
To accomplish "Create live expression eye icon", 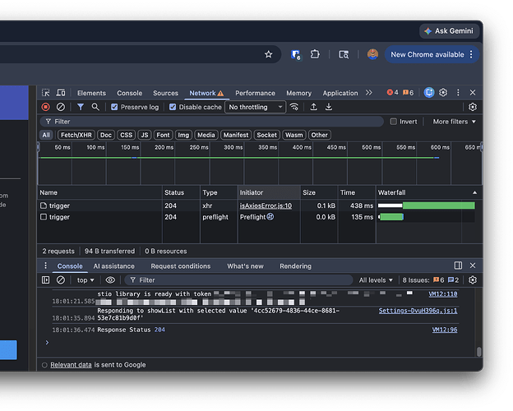I will pyautogui.click(x=110, y=280).
